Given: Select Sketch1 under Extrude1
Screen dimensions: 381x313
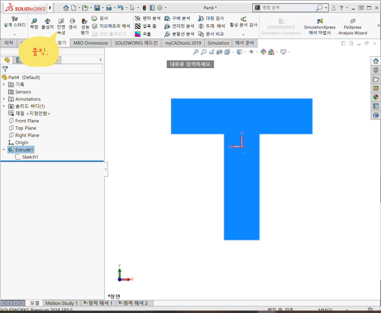Looking at the screenshot, I should pyautogui.click(x=27, y=157).
